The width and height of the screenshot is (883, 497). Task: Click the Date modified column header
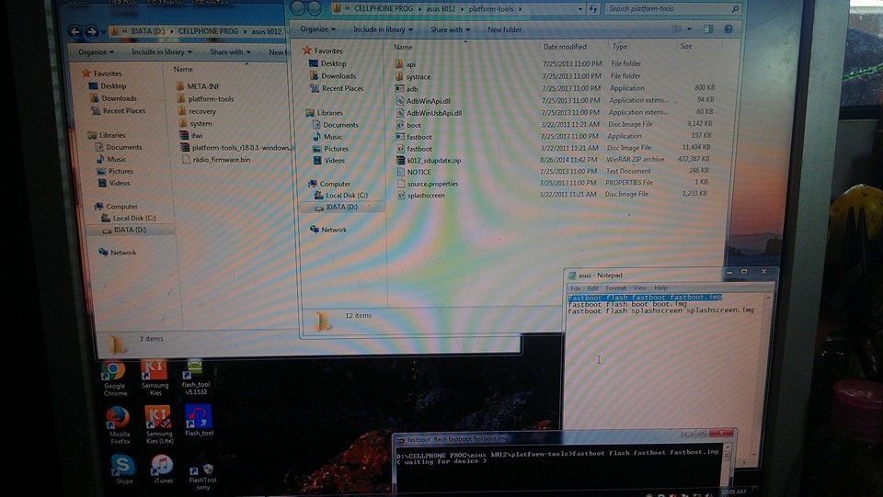[x=565, y=47]
